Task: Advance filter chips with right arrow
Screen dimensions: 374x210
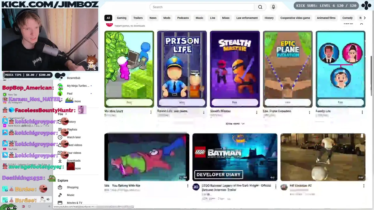Action: [364, 18]
